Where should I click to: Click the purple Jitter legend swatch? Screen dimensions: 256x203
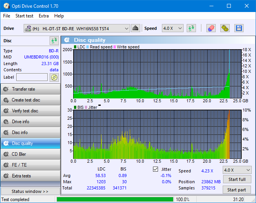(x=86, y=107)
